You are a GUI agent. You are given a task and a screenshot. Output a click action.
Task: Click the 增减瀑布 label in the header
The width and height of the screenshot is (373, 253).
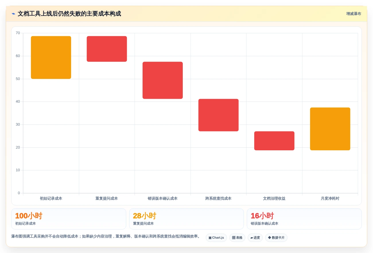coord(353,14)
